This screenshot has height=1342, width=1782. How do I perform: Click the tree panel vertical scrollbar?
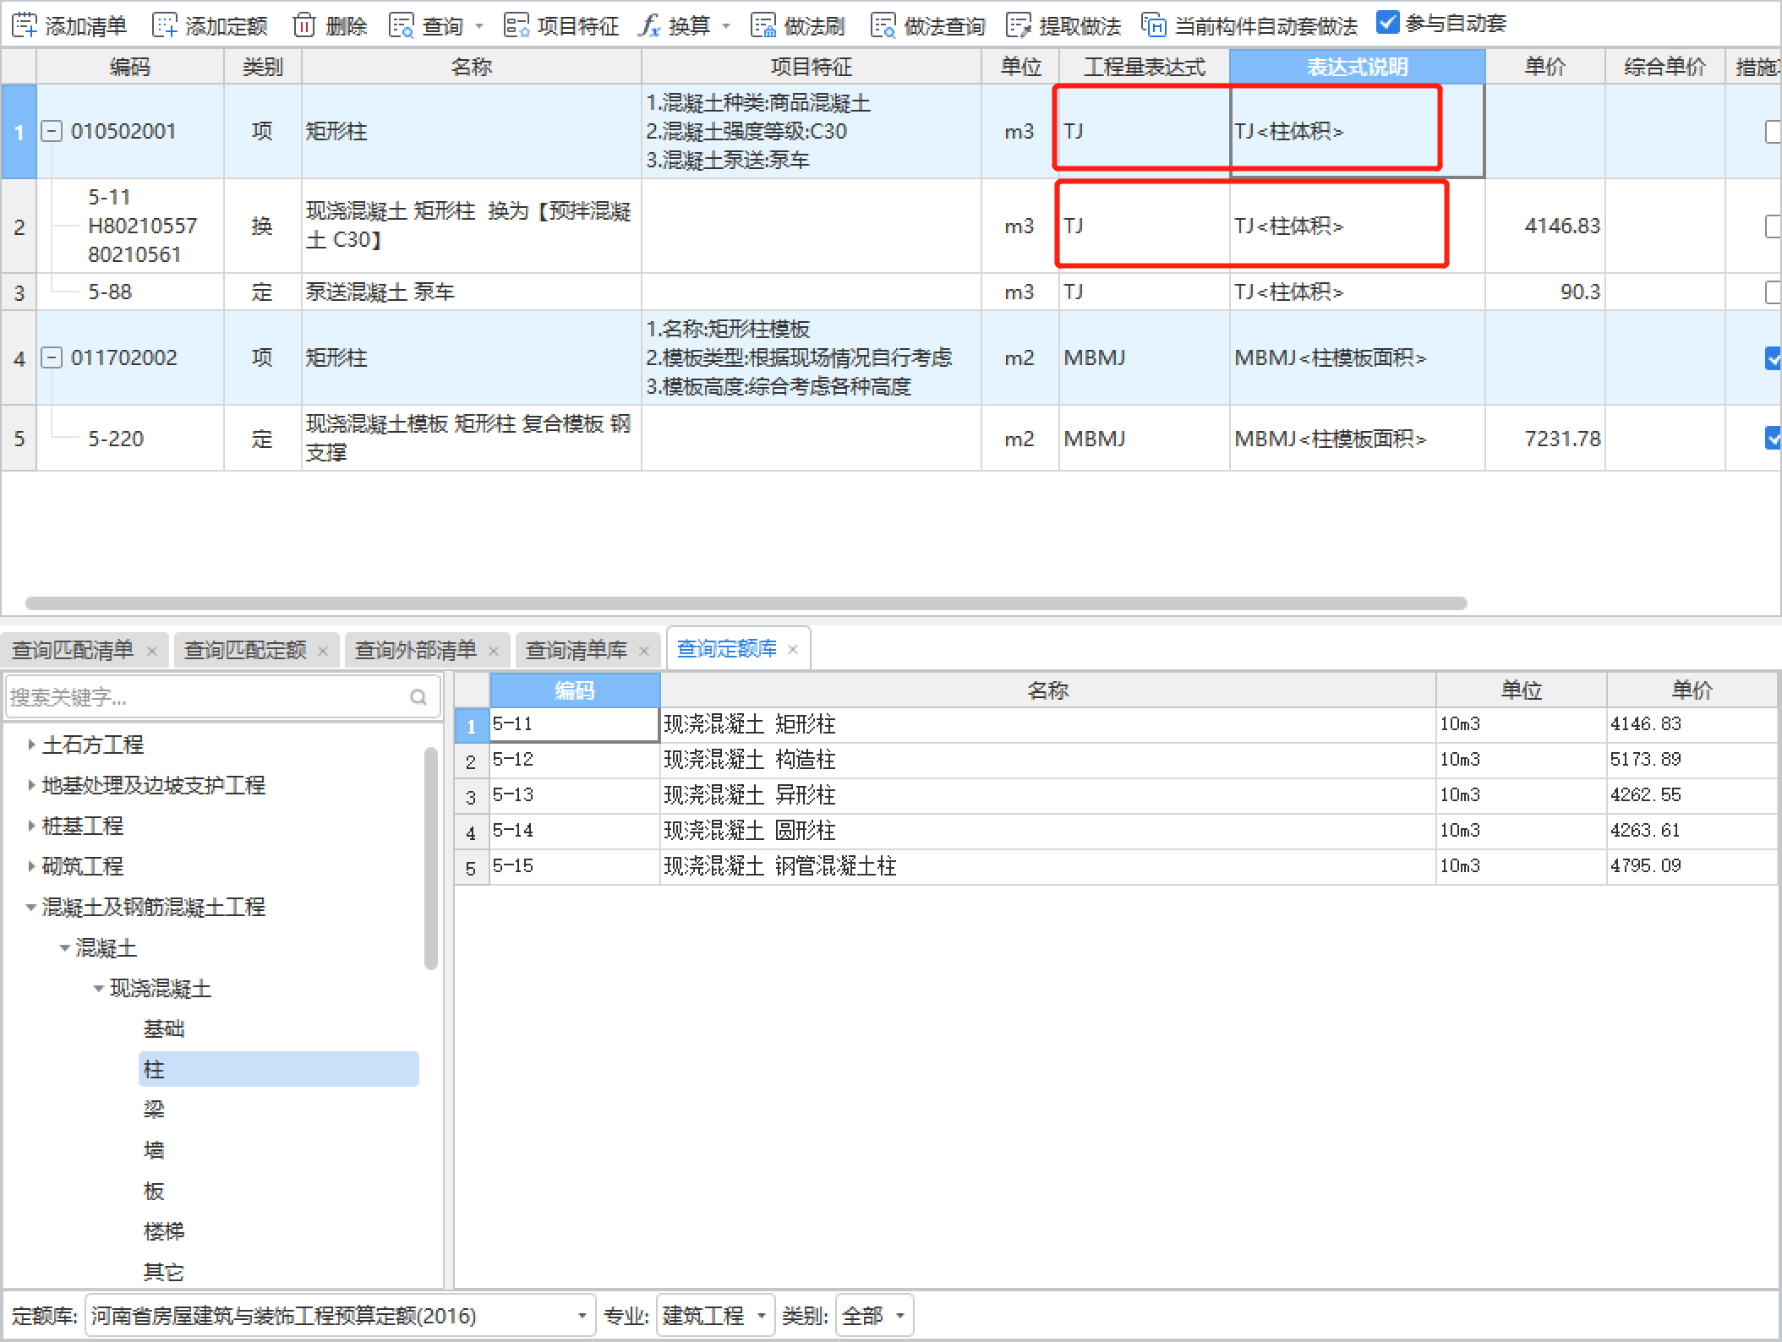pyautogui.click(x=431, y=858)
